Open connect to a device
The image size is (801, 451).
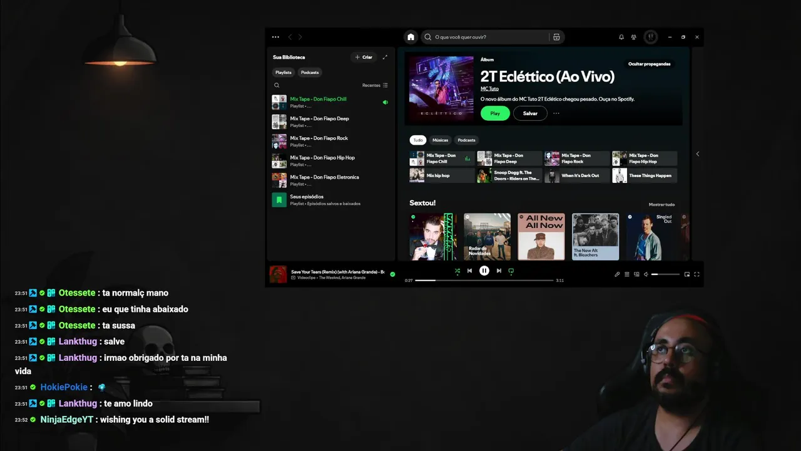pyautogui.click(x=636, y=274)
